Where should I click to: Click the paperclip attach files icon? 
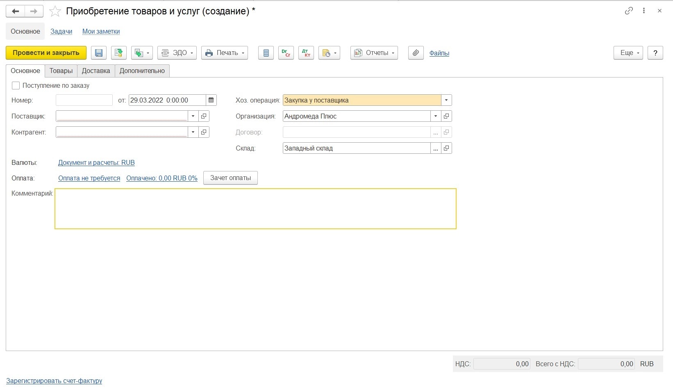pos(416,53)
